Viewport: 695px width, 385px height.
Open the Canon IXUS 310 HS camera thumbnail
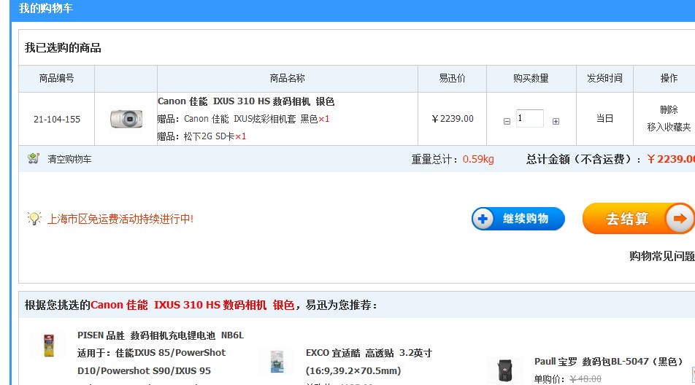coord(126,119)
